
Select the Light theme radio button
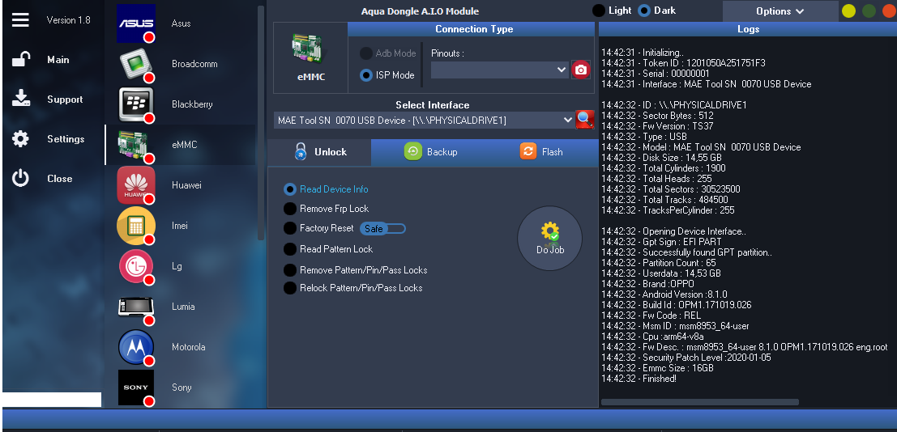click(599, 11)
